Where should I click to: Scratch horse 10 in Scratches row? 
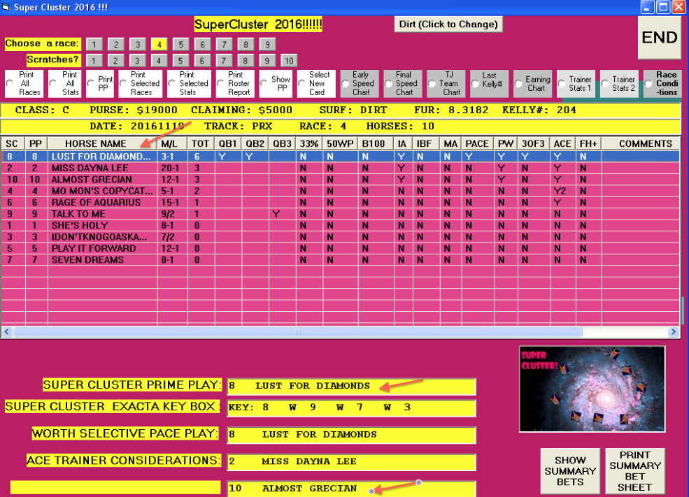click(x=289, y=61)
